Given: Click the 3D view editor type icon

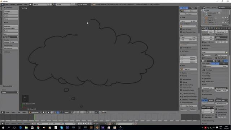Looking at the screenshot, I should click(x=3, y=112).
